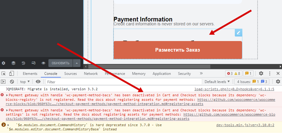Open the dev-tools.min.js source link

click(x=245, y=125)
